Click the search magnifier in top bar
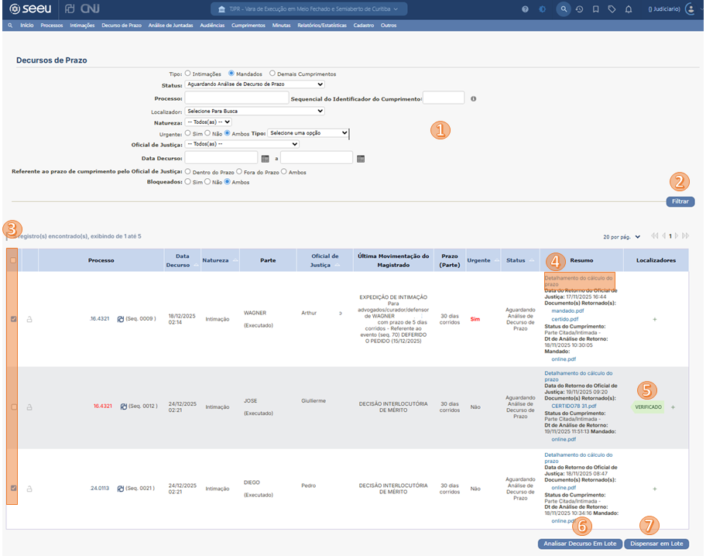This screenshot has height=556, width=706. pos(564,9)
